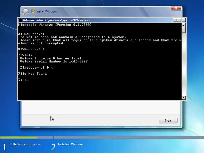Click the scroll down arrow in cmd window
204x153 pixels.
tap(183, 98)
